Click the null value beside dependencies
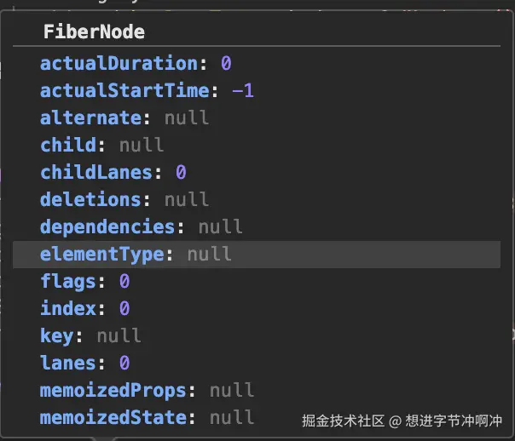 [x=220, y=226]
